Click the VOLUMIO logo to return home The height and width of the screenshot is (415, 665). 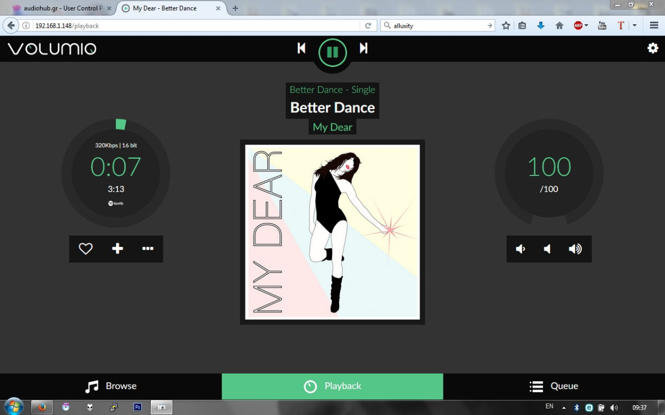(x=52, y=48)
